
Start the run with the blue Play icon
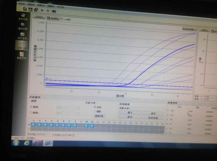pyautogui.click(x=42, y=10)
